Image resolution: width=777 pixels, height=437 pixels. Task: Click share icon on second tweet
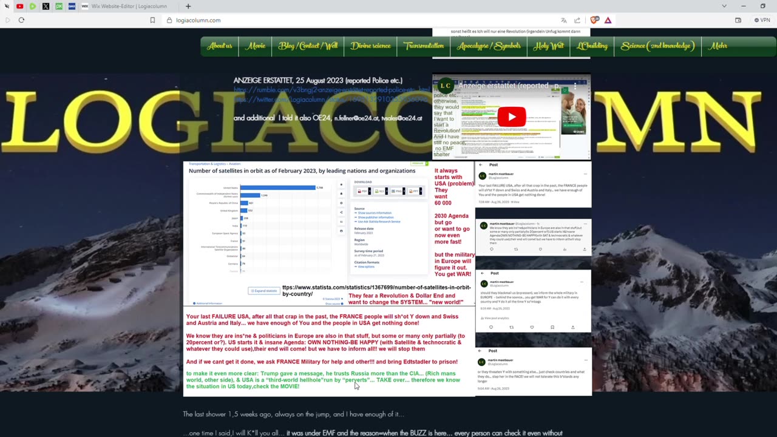pyautogui.click(x=584, y=249)
